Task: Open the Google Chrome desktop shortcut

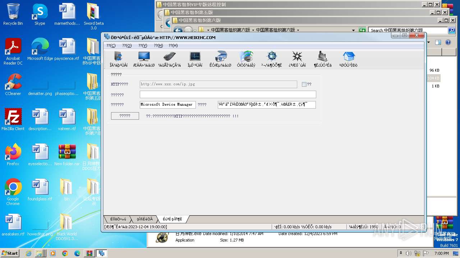Action: pos(13,192)
